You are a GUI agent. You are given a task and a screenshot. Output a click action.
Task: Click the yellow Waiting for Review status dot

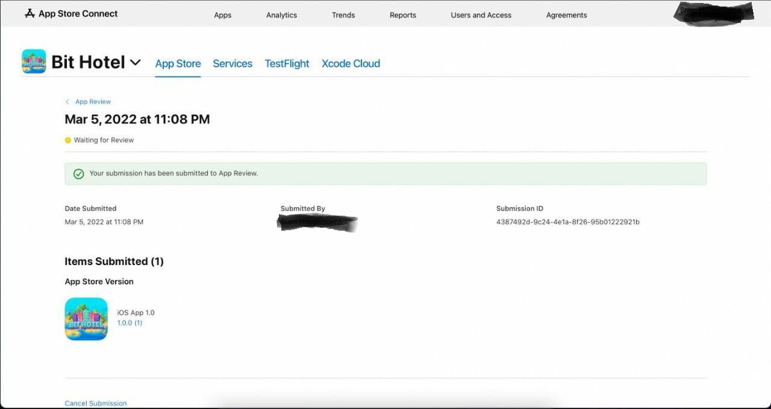pyautogui.click(x=68, y=140)
